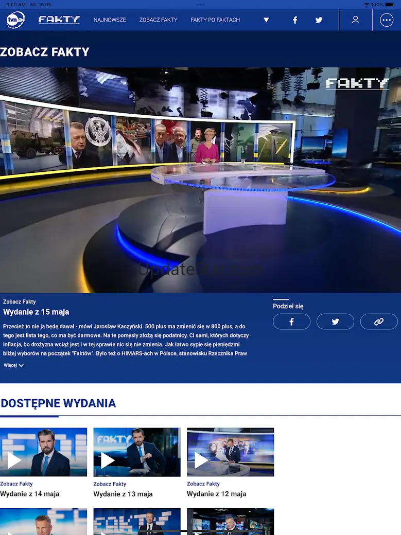Viewport: 401px width, 535px height.
Task: Open the TVN24 logo homepage
Action: [15, 20]
